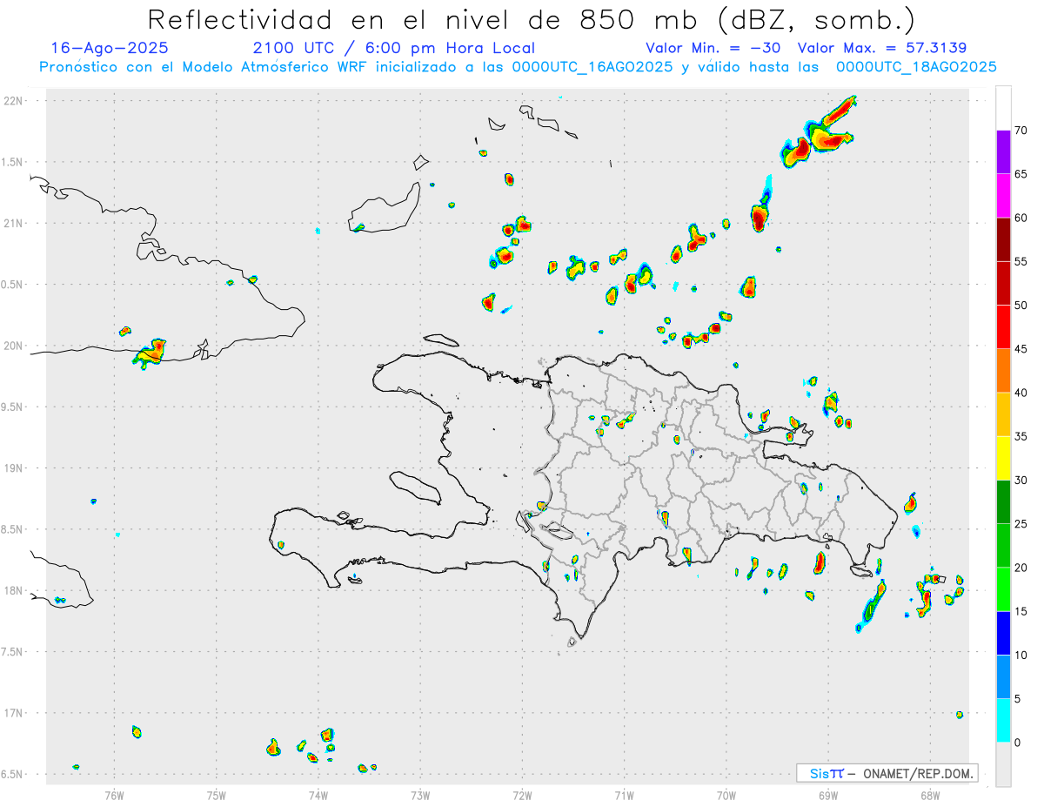Viewport: 1044px width, 807px height.
Task: Click the "35" colorbar tick label
Action: [x=1021, y=436]
